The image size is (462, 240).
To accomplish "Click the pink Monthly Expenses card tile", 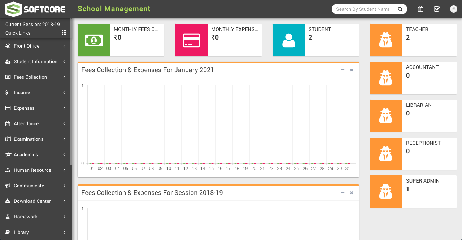I will click(191, 40).
